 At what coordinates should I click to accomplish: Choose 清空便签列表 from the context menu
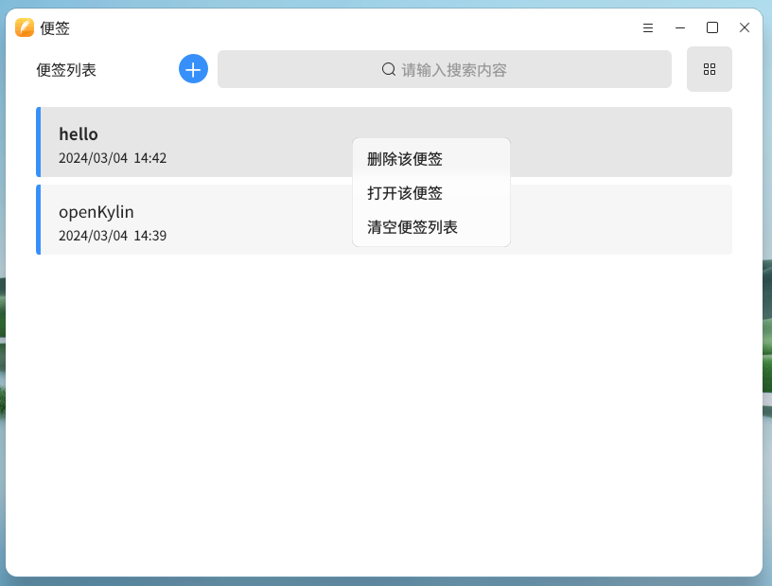[412, 227]
